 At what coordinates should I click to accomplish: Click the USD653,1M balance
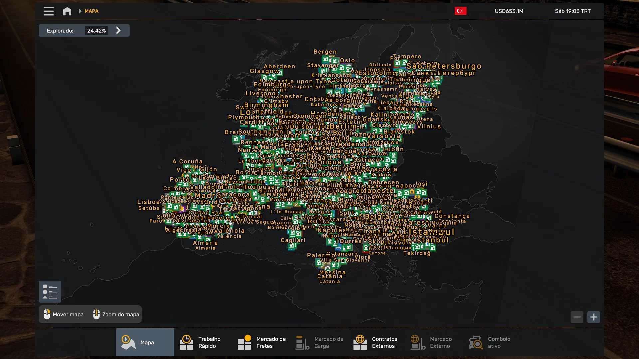[x=509, y=11]
